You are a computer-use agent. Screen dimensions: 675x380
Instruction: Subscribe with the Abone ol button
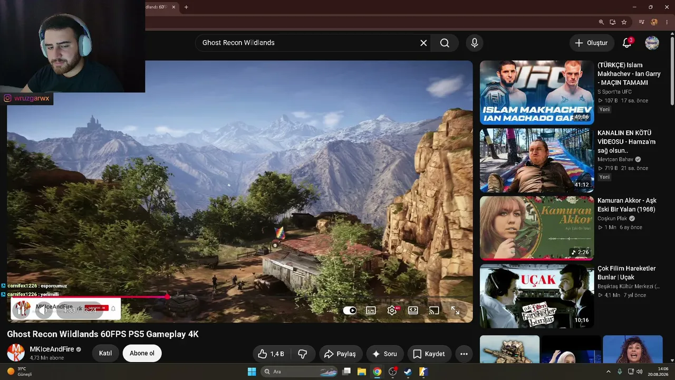(x=142, y=353)
